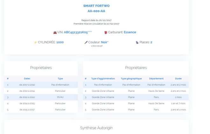Click the Essence fuel value
The height and width of the screenshot is (134, 210).
click(130, 32)
